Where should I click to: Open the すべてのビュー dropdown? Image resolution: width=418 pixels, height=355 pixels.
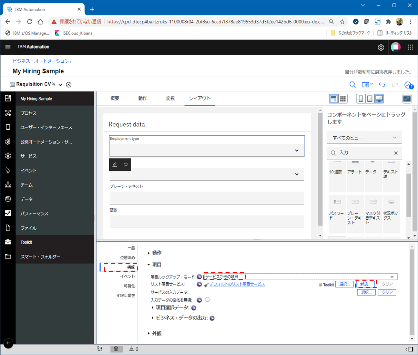tap(365, 138)
